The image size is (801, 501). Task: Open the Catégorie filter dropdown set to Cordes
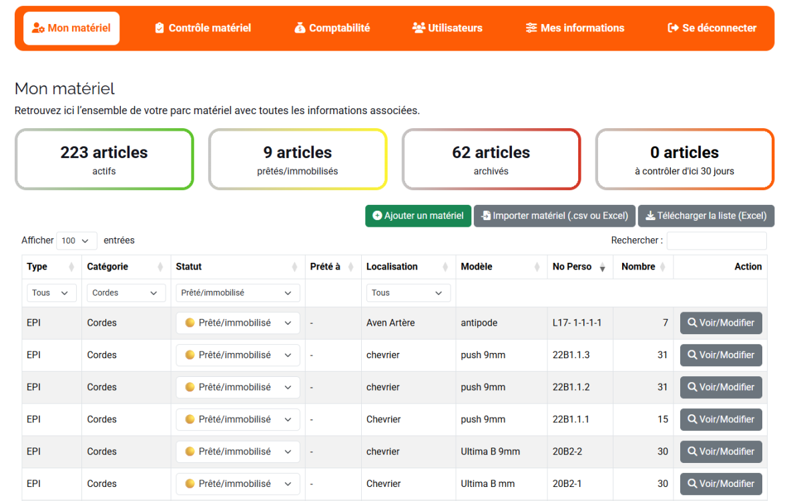coord(125,293)
